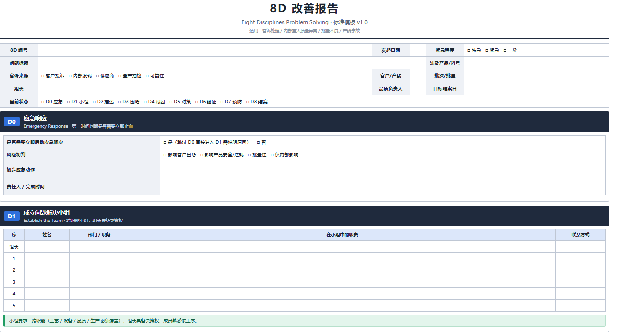Screen dimensions: 617x332
Task: Click the 风险初判 label cell
Action: click(82, 155)
